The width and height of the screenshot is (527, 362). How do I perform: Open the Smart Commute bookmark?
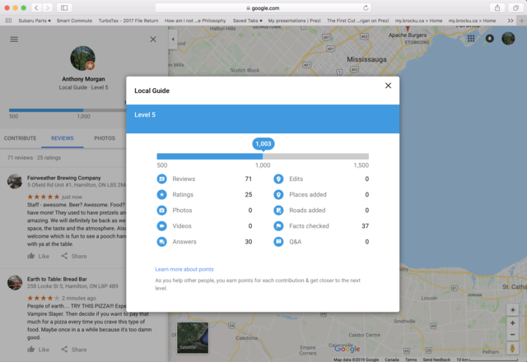74,21
